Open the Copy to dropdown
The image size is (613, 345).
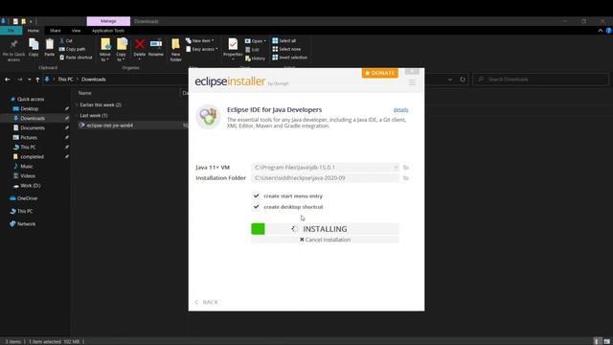122,50
